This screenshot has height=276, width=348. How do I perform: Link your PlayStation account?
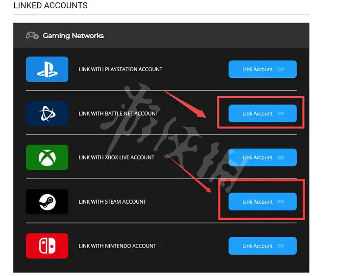(263, 69)
